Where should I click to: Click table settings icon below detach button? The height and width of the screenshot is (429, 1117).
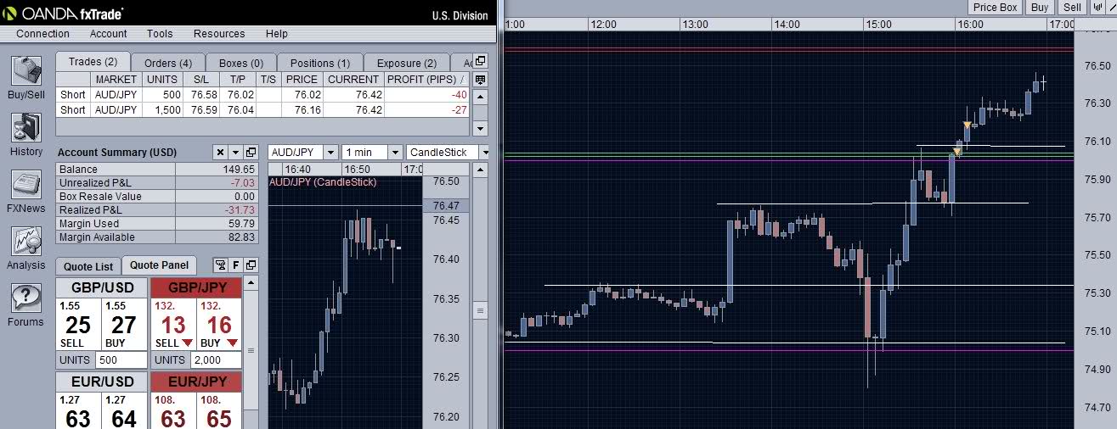pyautogui.click(x=481, y=79)
